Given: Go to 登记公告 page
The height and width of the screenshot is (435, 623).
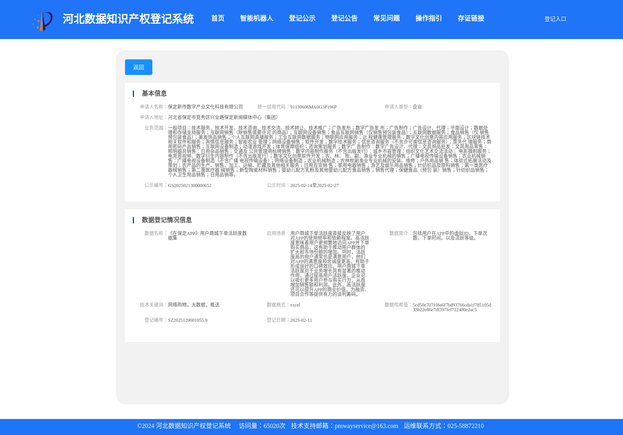Looking at the screenshot, I should pos(344,18).
